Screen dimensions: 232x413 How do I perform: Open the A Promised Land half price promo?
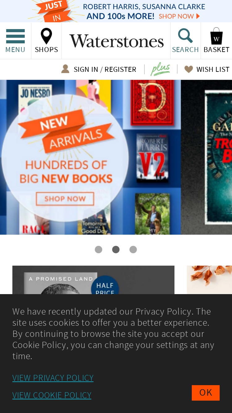(x=93, y=280)
